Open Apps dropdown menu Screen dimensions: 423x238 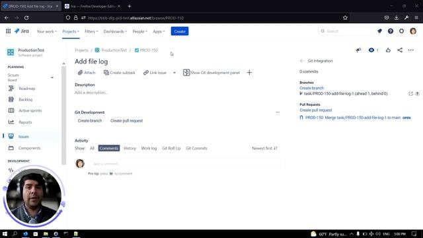pyautogui.click(x=159, y=31)
